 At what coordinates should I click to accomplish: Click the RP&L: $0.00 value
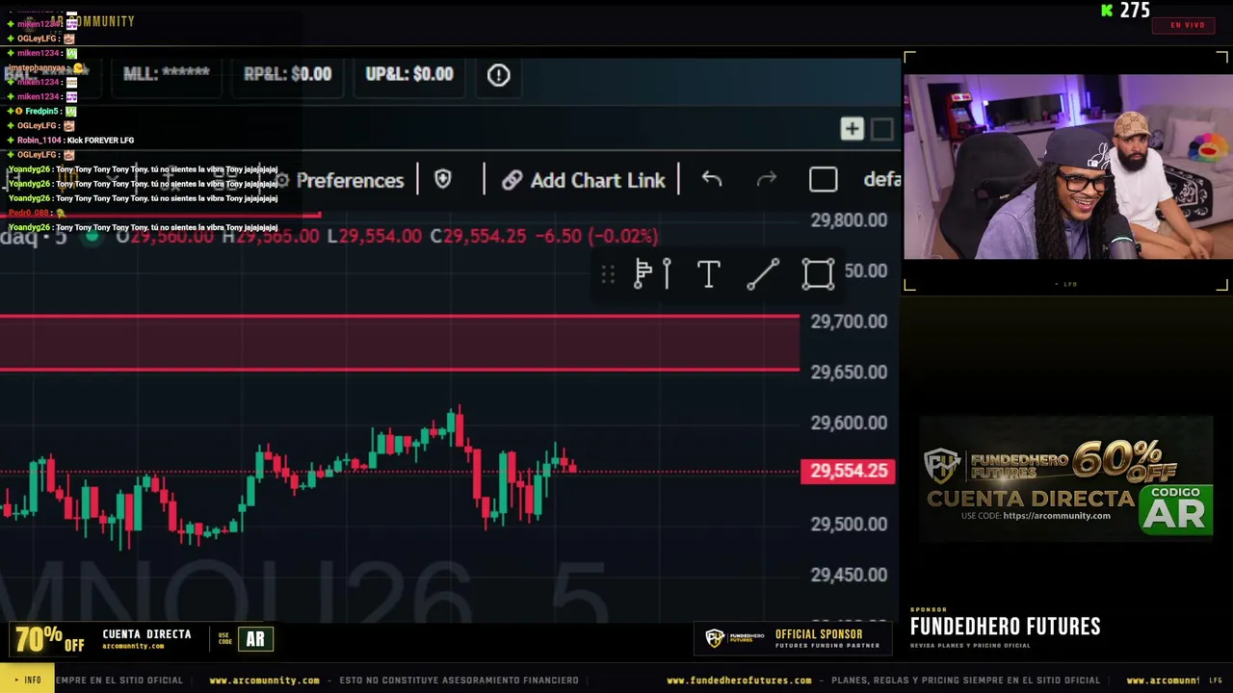pos(287,74)
